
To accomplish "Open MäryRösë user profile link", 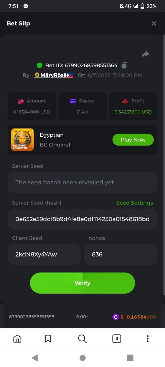I will (x=53, y=75).
